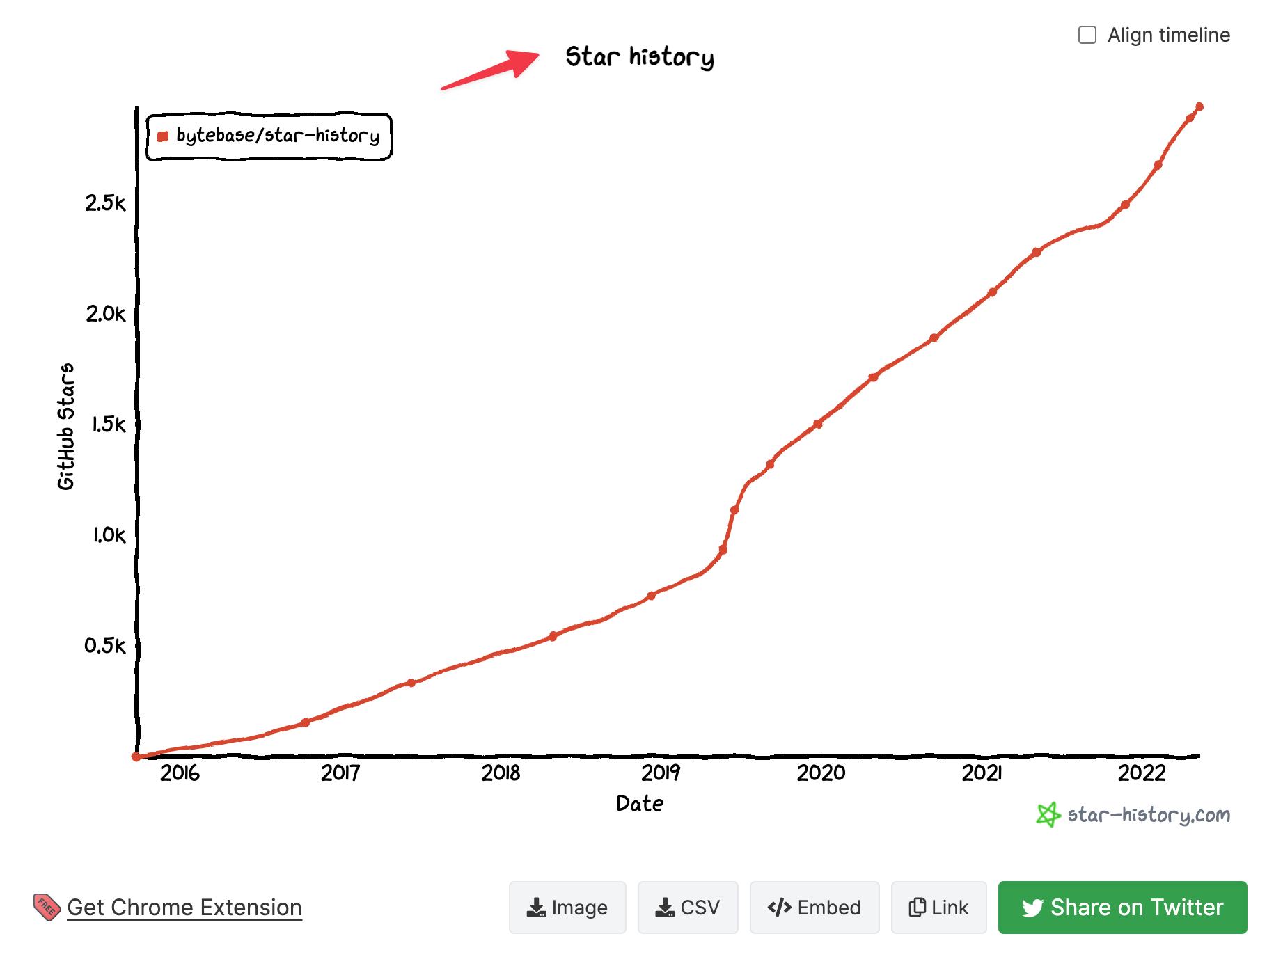
Task: Click the Twitter bird icon
Action: click(1032, 908)
